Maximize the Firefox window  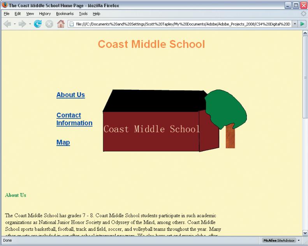click(x=296, y=5)
